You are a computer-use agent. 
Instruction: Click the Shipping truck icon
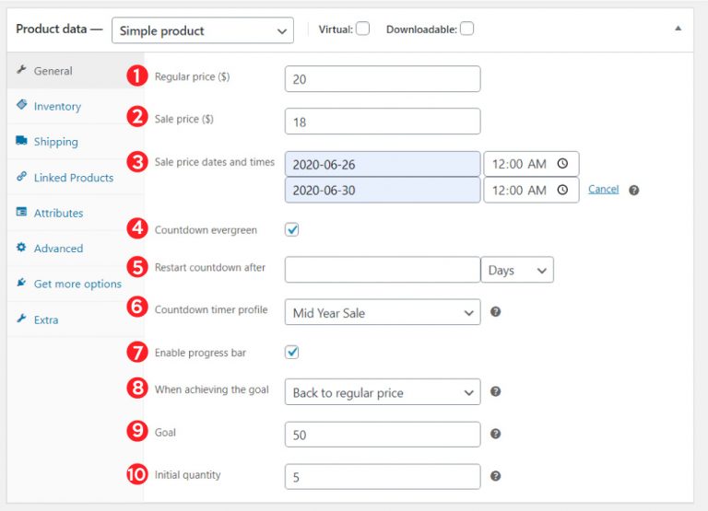click(x=21, y=140)
